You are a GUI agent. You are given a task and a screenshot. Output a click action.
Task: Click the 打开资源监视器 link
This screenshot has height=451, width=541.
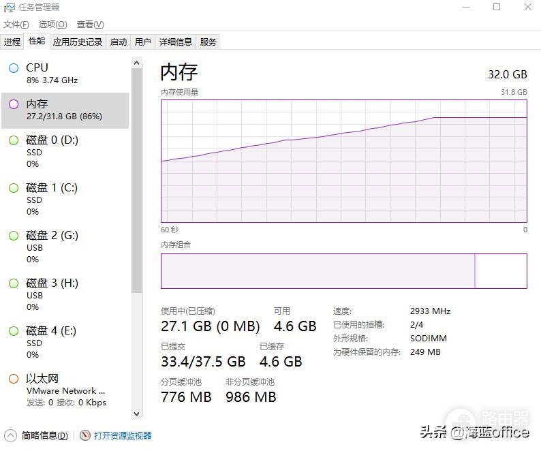pyautogui.click(x=123, y=435)
